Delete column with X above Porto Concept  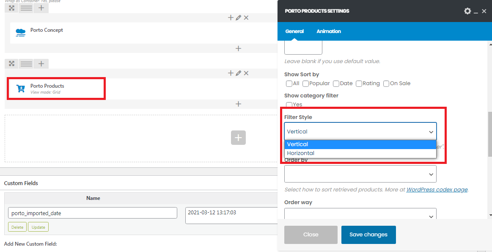(x=246, y=18)
